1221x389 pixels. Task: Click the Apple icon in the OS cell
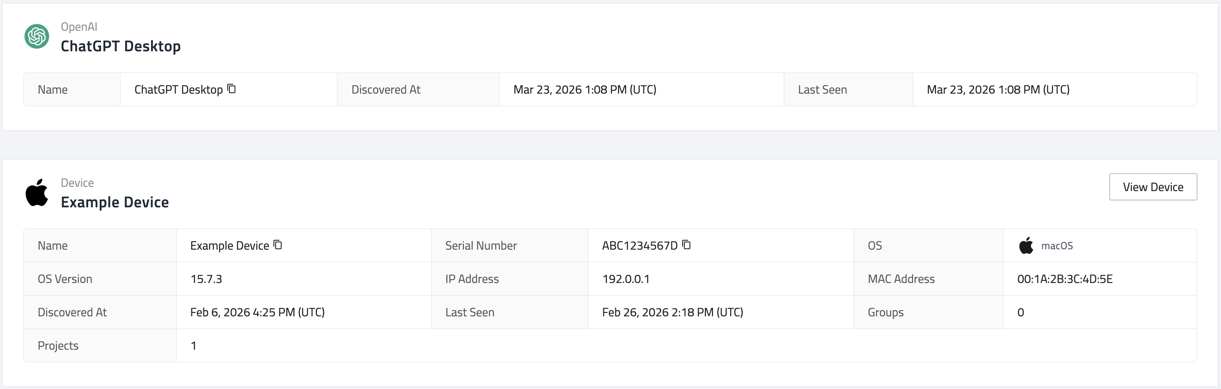[1026, 246]
